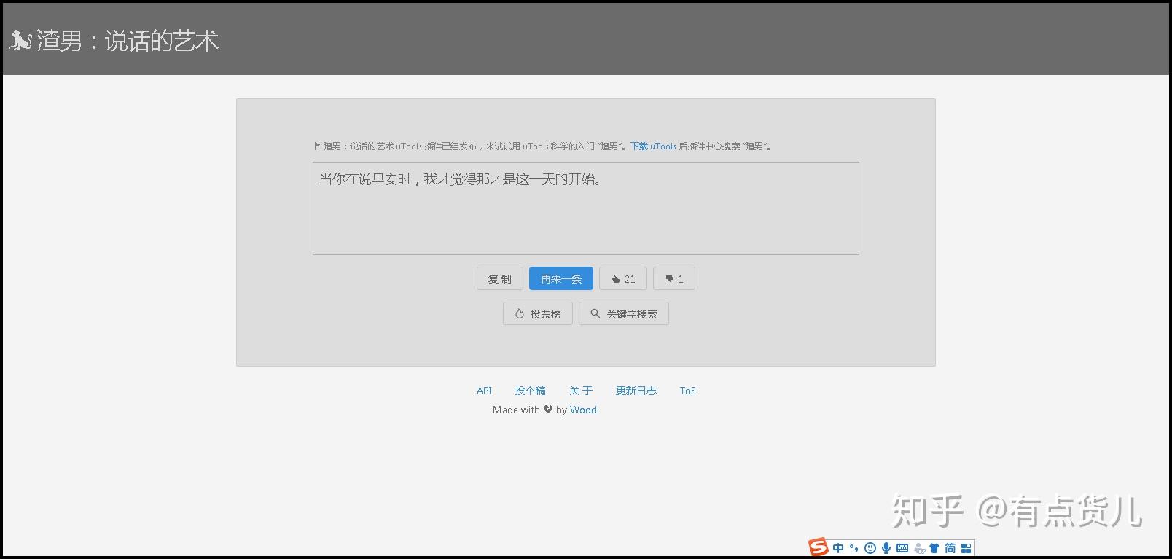This screenshot has width=1172, height=559.
Task: Toggle punctuation mode in Sogou bar
Action: [853, 548]
